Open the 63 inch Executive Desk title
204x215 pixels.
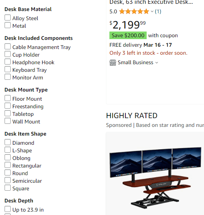point(151,2)
